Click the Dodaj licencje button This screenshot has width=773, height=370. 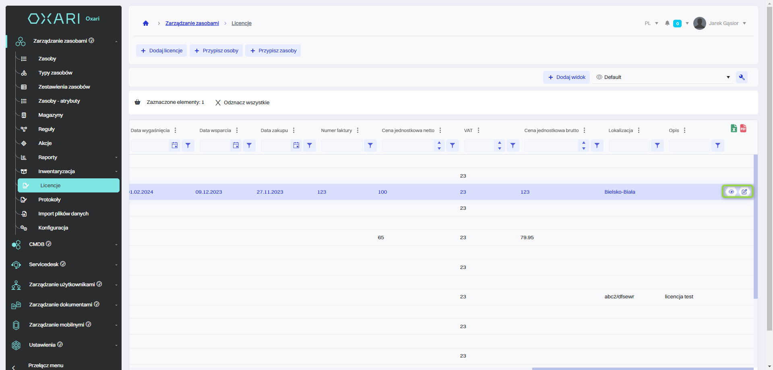pyautogui.click(x=161, y=51)
